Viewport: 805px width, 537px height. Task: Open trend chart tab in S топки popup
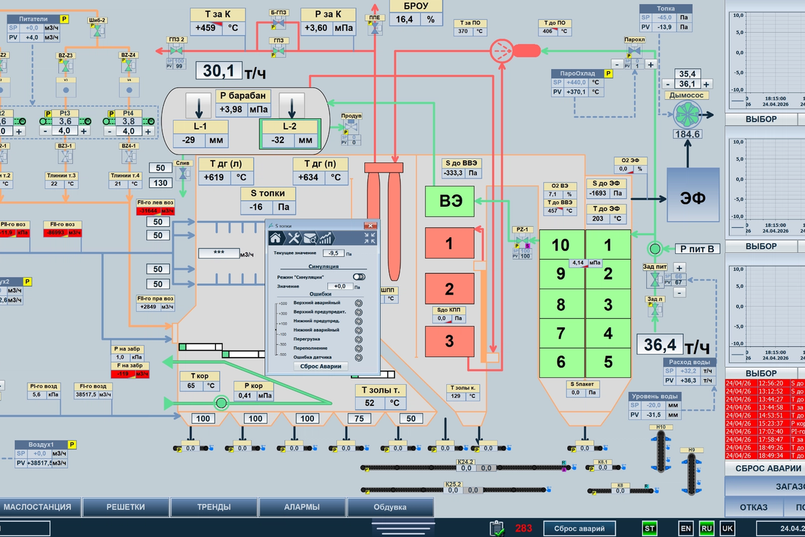(325, 238)
